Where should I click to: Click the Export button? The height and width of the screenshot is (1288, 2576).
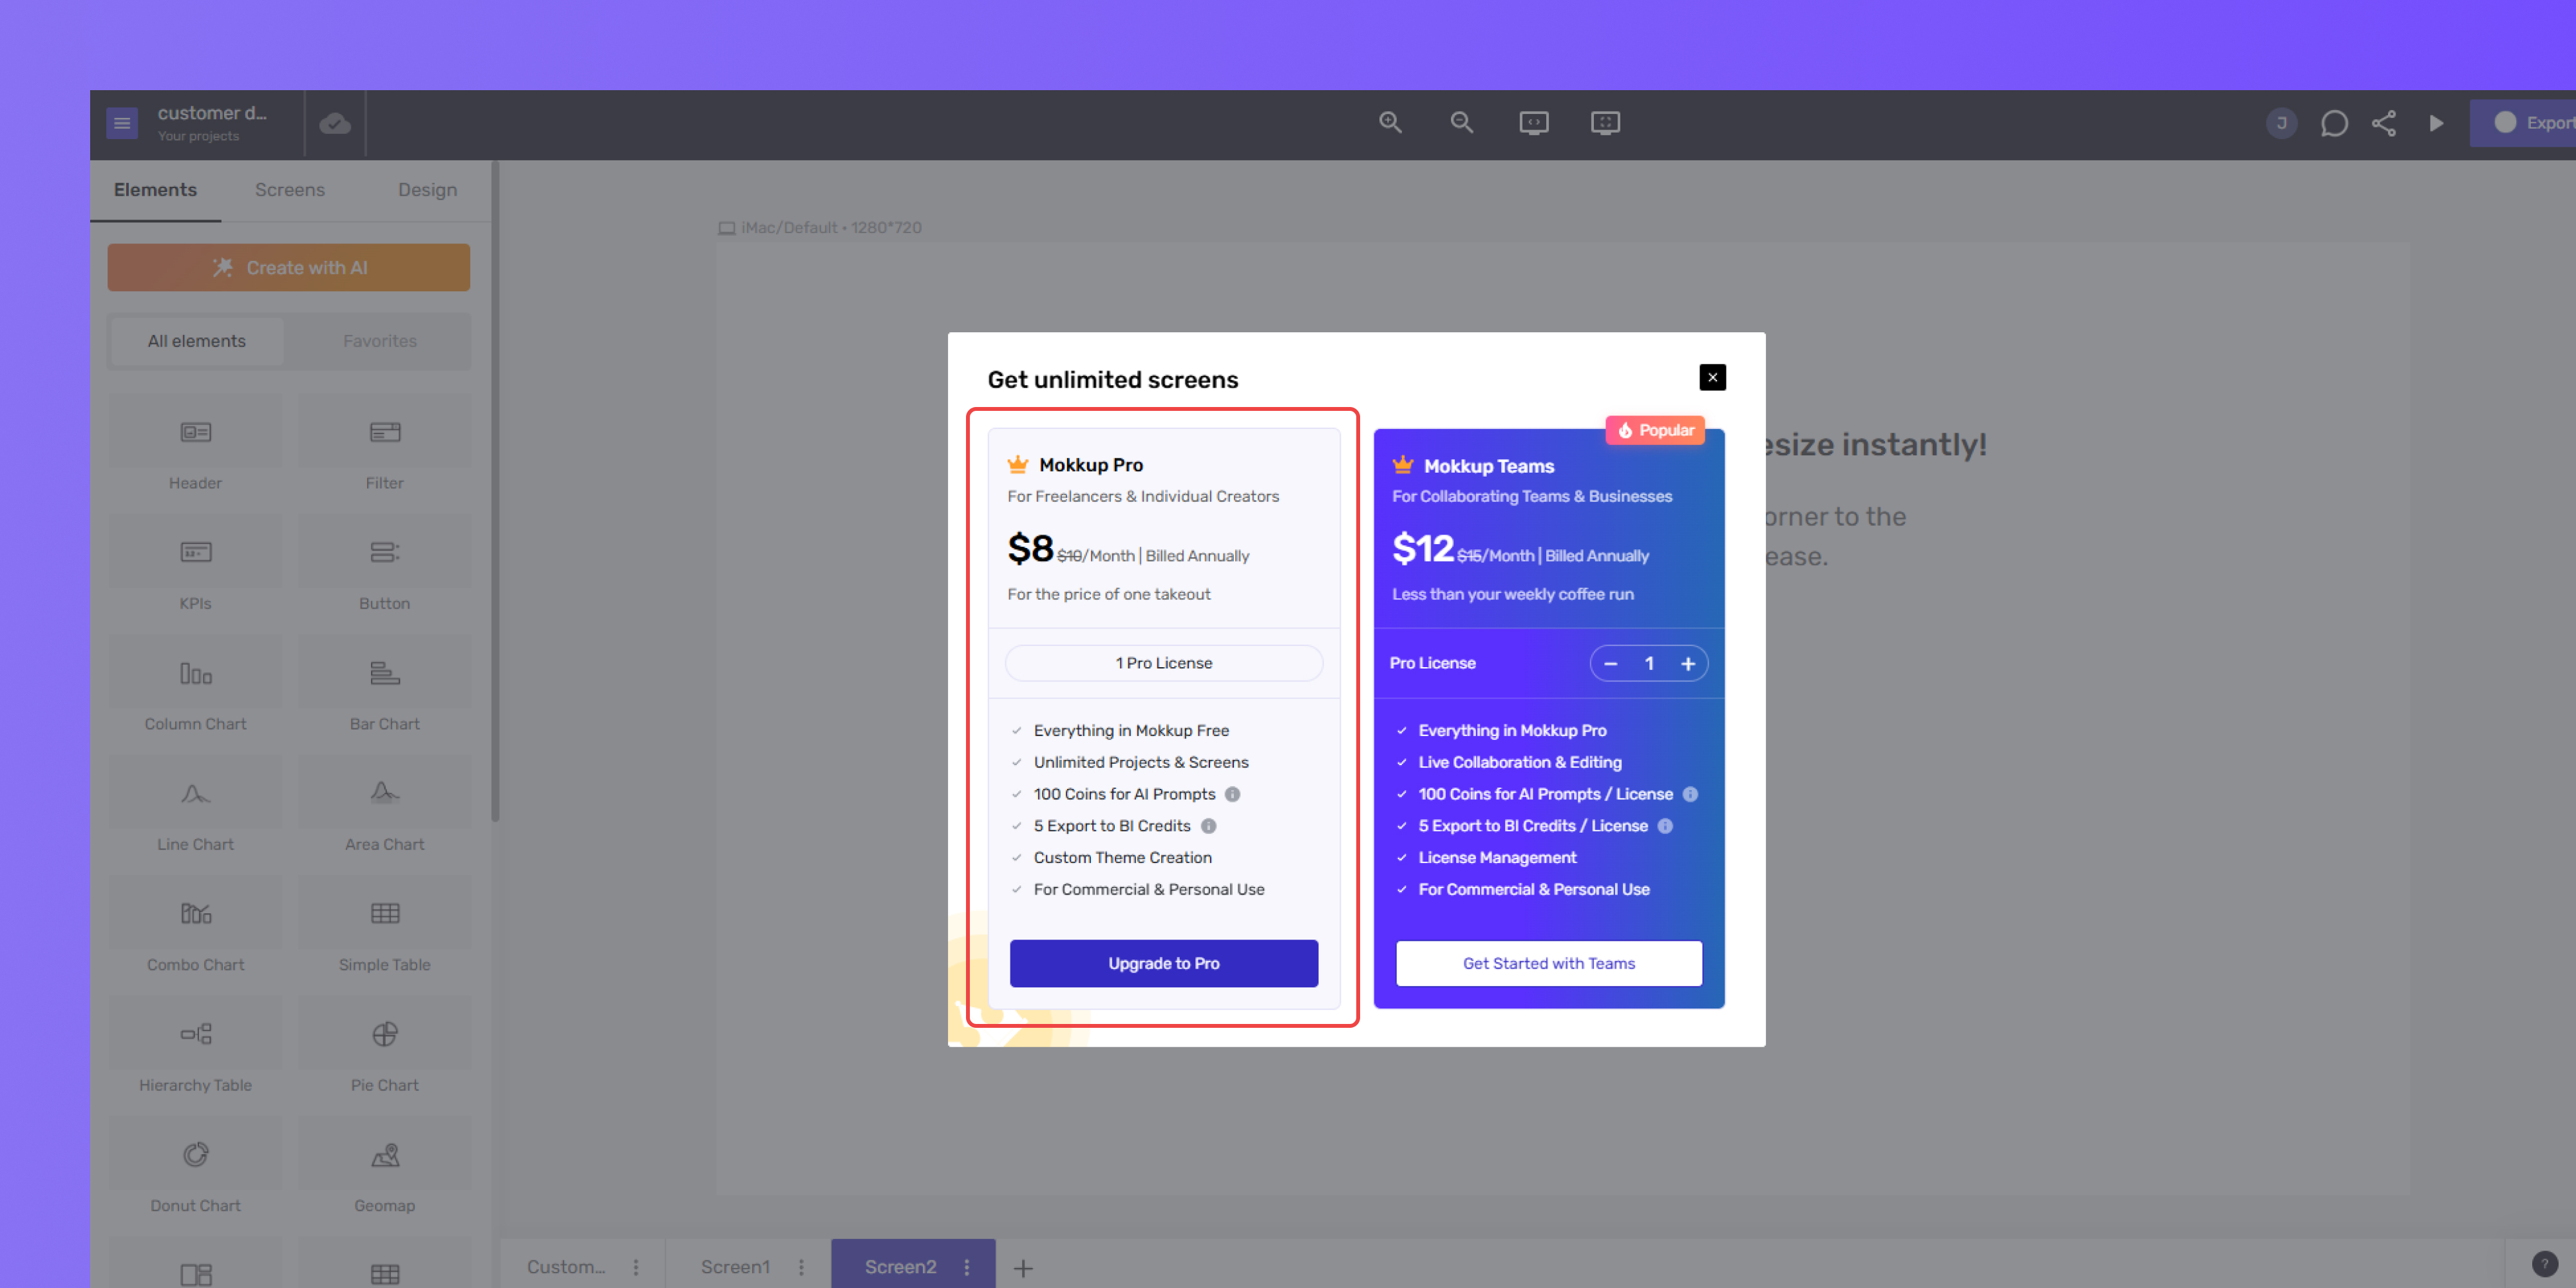coord(2523,123)
